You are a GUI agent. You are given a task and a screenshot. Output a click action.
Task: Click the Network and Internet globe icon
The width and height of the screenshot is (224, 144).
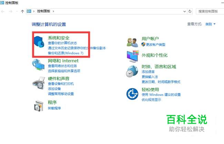coord(38,65)
